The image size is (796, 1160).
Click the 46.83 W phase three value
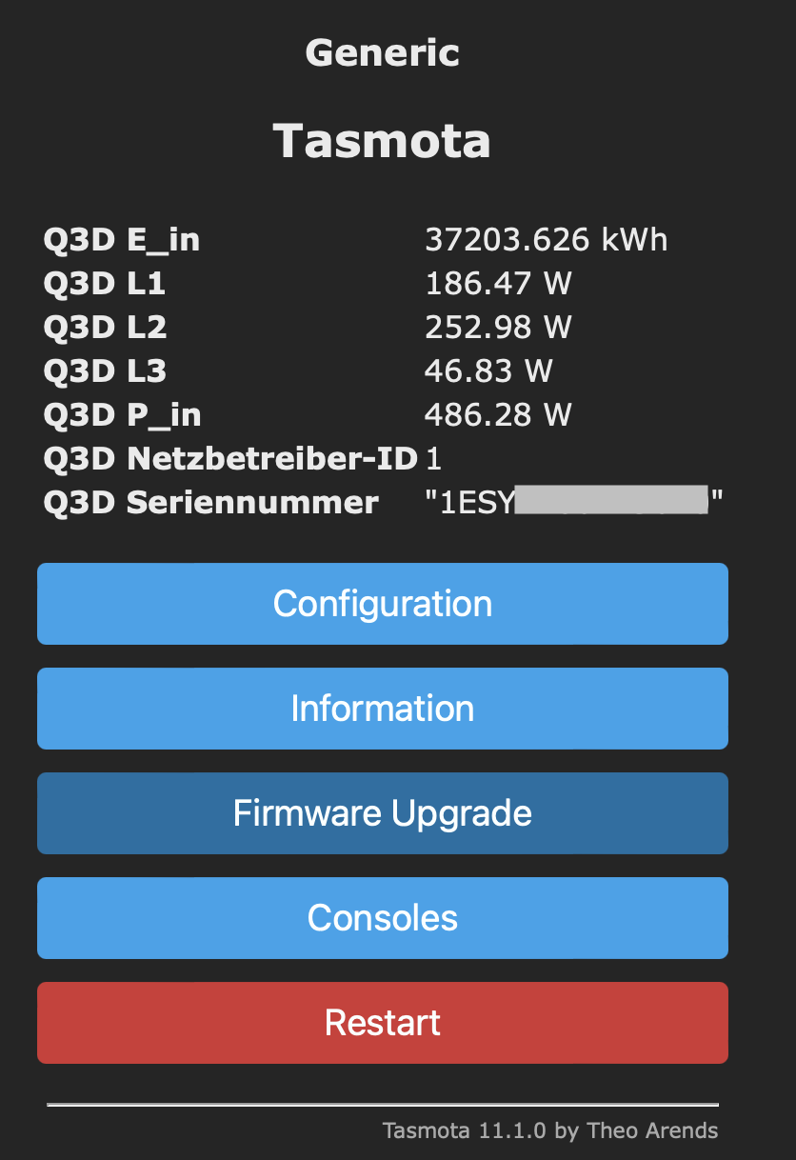point(488,370)
